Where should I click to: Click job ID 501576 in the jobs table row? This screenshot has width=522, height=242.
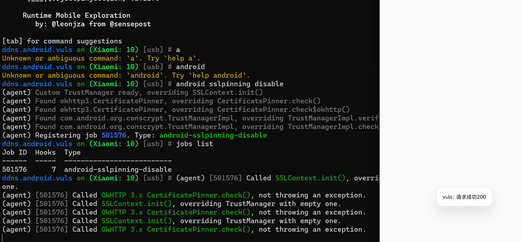click(x=14, y=169)
